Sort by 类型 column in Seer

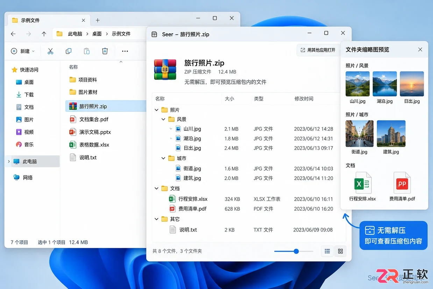pos(258,99)
